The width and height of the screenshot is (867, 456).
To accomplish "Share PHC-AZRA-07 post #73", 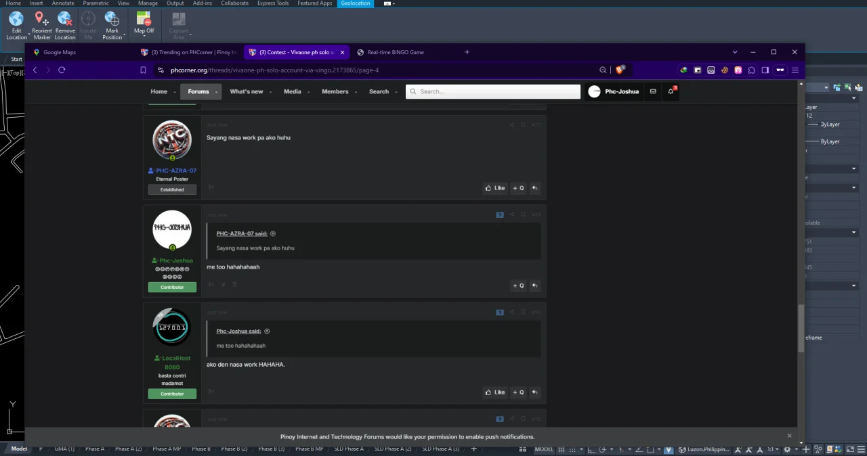I will coord(512,124).
